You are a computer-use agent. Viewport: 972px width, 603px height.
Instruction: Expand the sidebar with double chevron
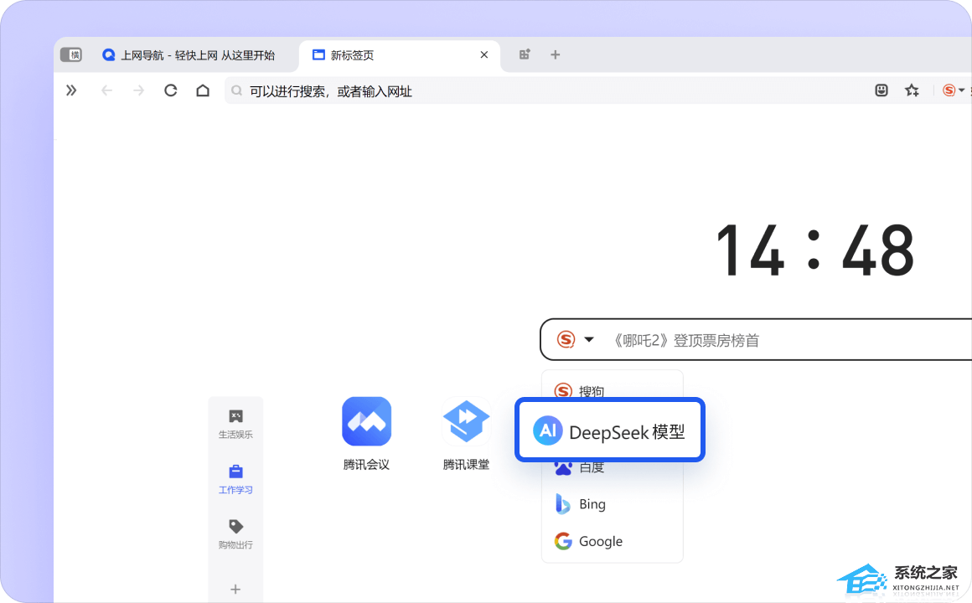point(71,90)
